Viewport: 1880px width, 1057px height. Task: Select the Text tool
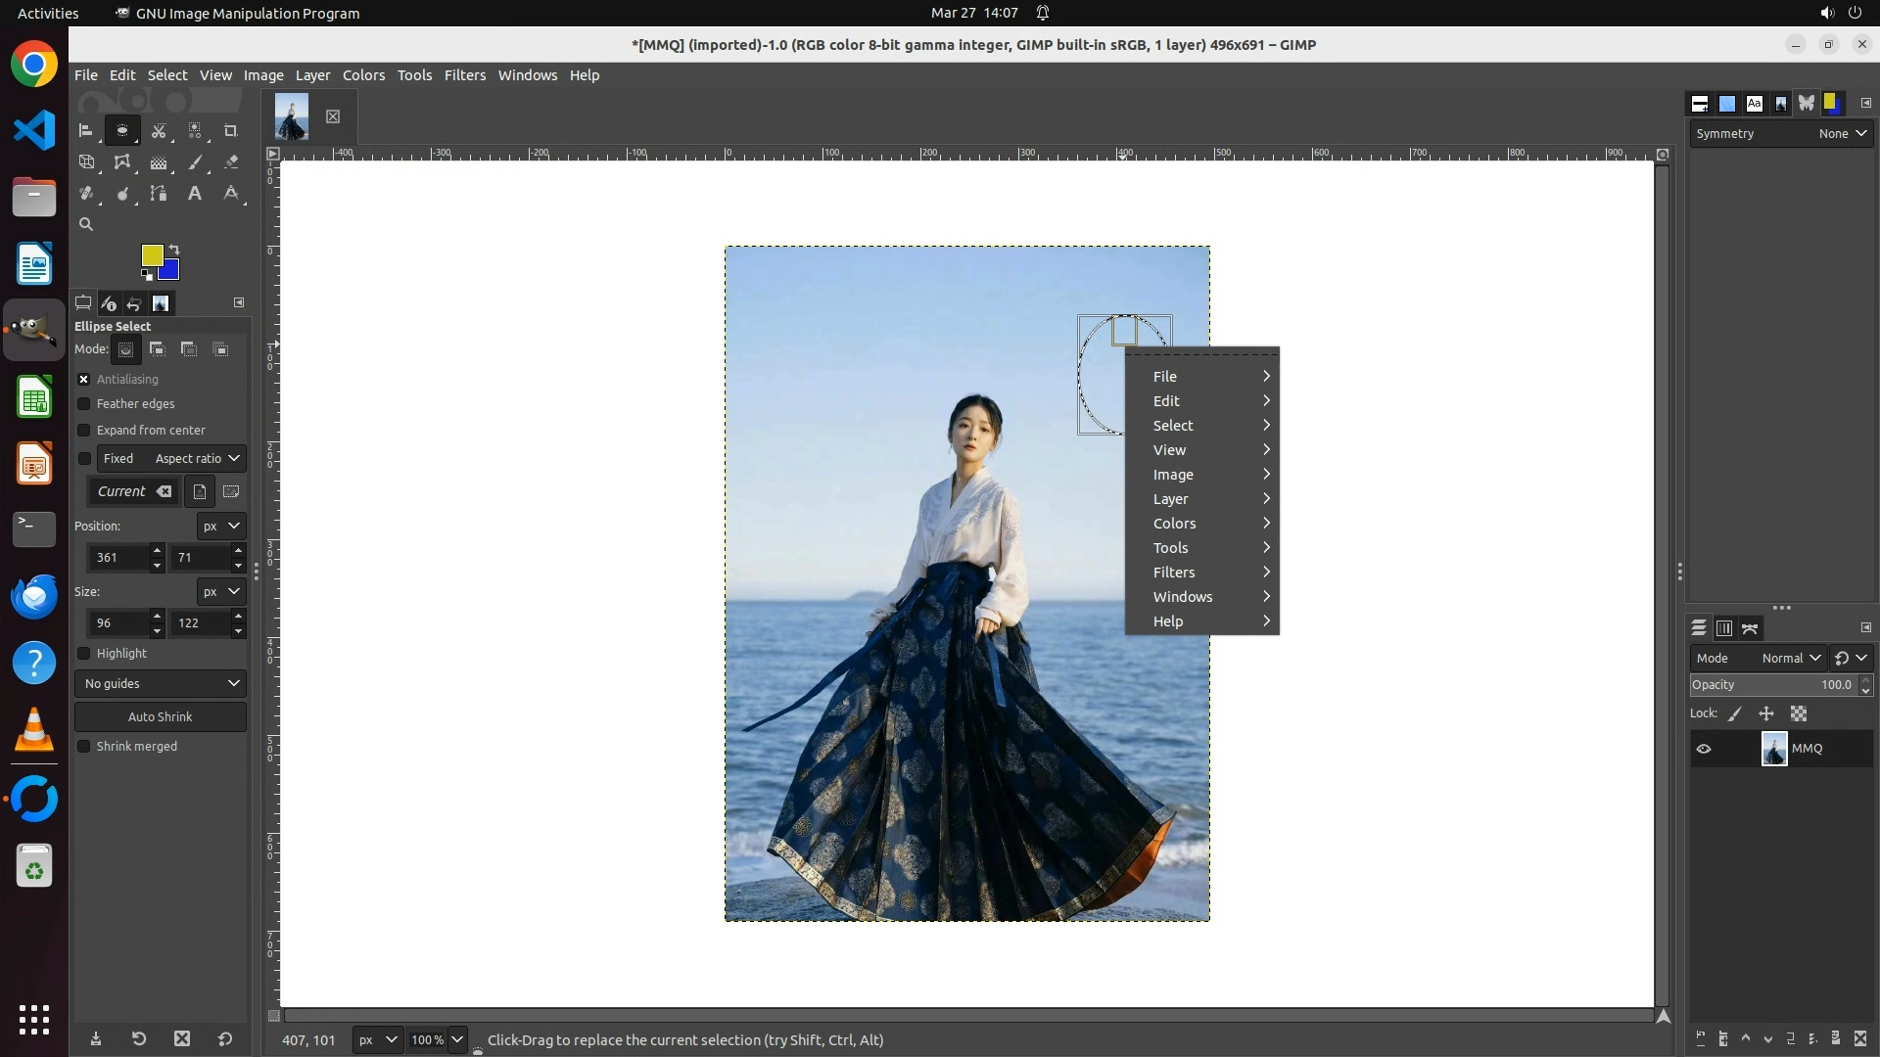tap(195, 194)
